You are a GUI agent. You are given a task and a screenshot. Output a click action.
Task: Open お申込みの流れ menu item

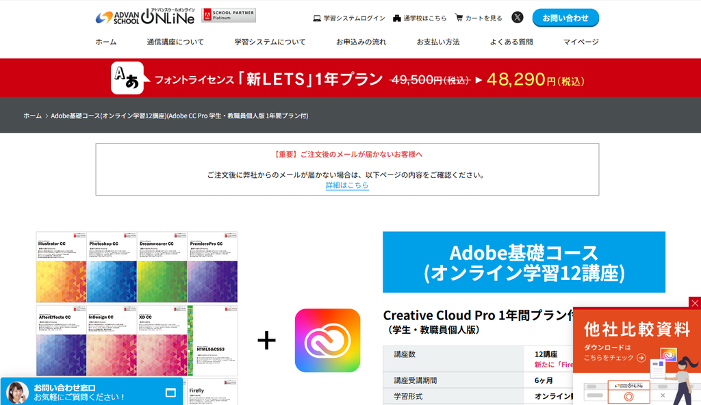tap(361, 42)
